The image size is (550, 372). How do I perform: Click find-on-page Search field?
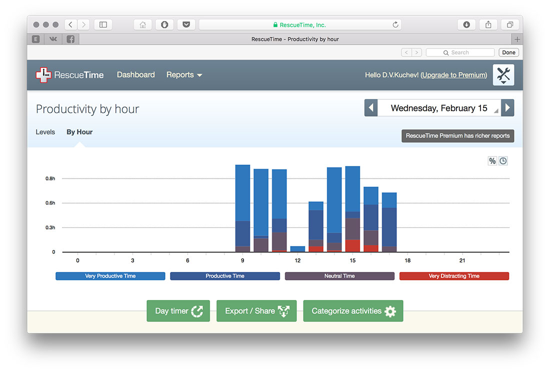click(x=460, y=52)
